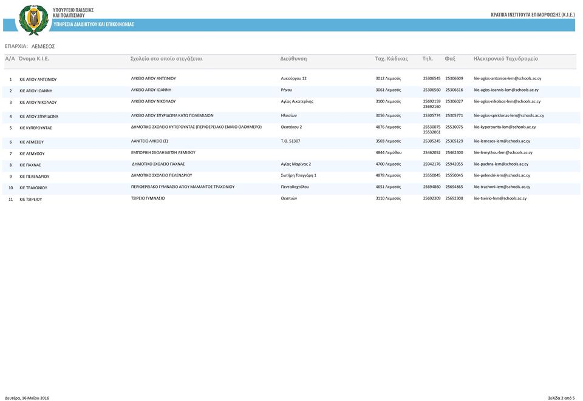Click the Cyprus ministry coat-of-arms logo

tap(33, 20)
